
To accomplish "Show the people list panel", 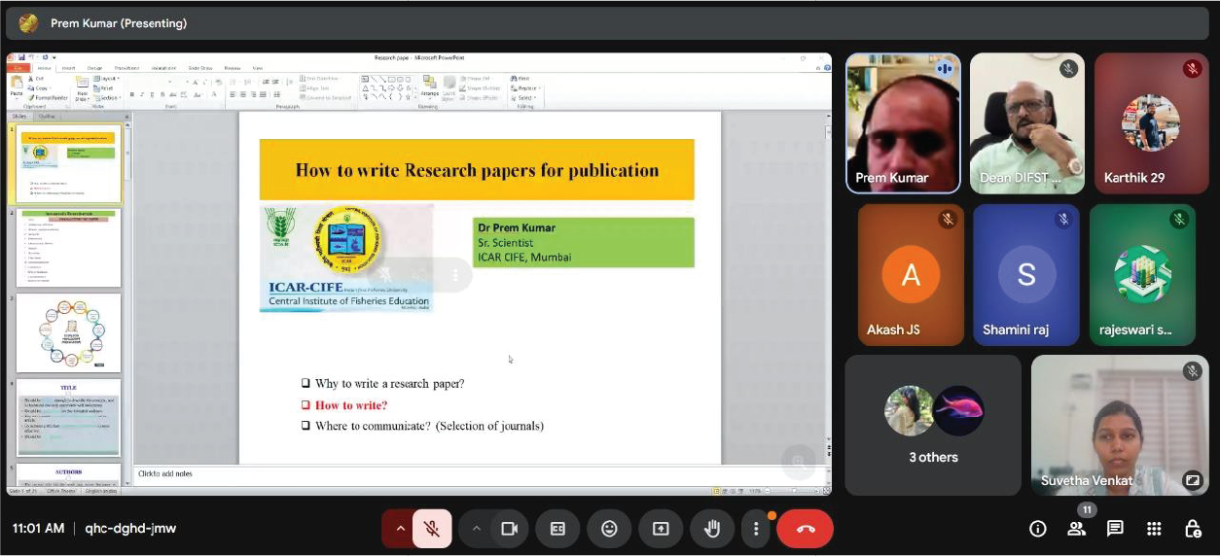I will [x=1076, y=529].
